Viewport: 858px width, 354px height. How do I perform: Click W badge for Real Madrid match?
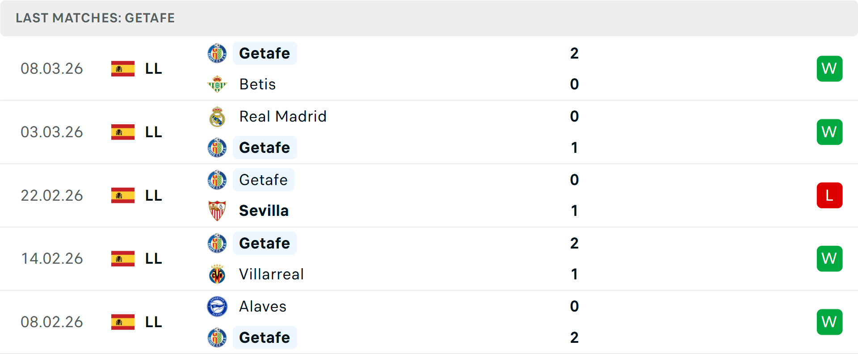[x=829, y=132]
